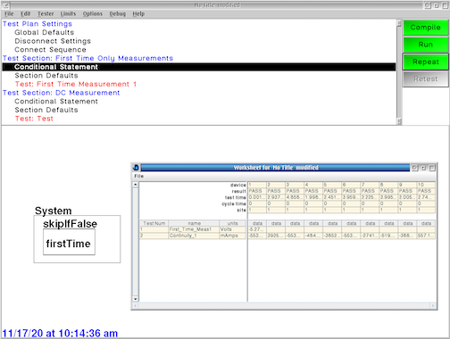Click the Repeat button
The height and width of the screenshot is (339, 450).
pos(425,62)
